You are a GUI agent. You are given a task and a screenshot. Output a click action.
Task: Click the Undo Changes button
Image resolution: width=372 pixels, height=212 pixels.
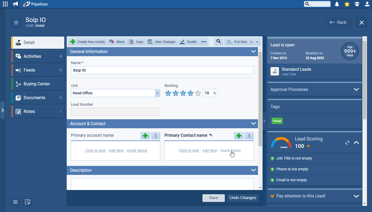[x=243, y=198]
